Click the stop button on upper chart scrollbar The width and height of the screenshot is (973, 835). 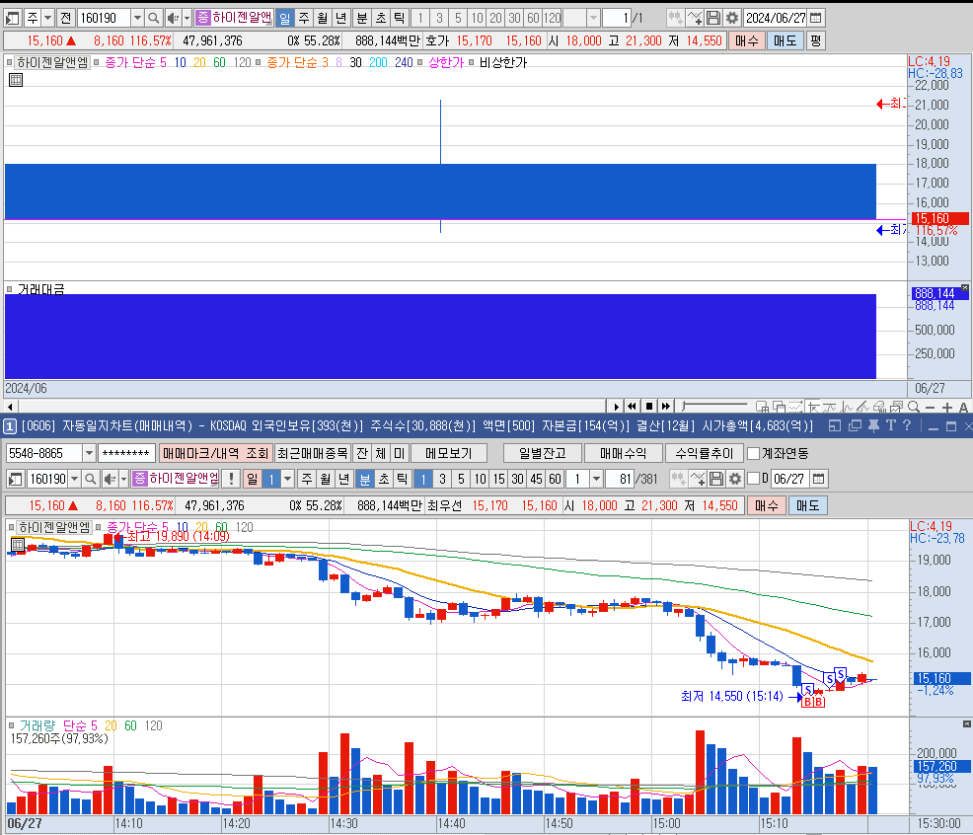649,406
